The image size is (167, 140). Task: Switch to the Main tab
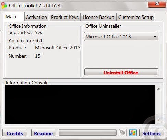pyautogui.click(x=14, y=17)
